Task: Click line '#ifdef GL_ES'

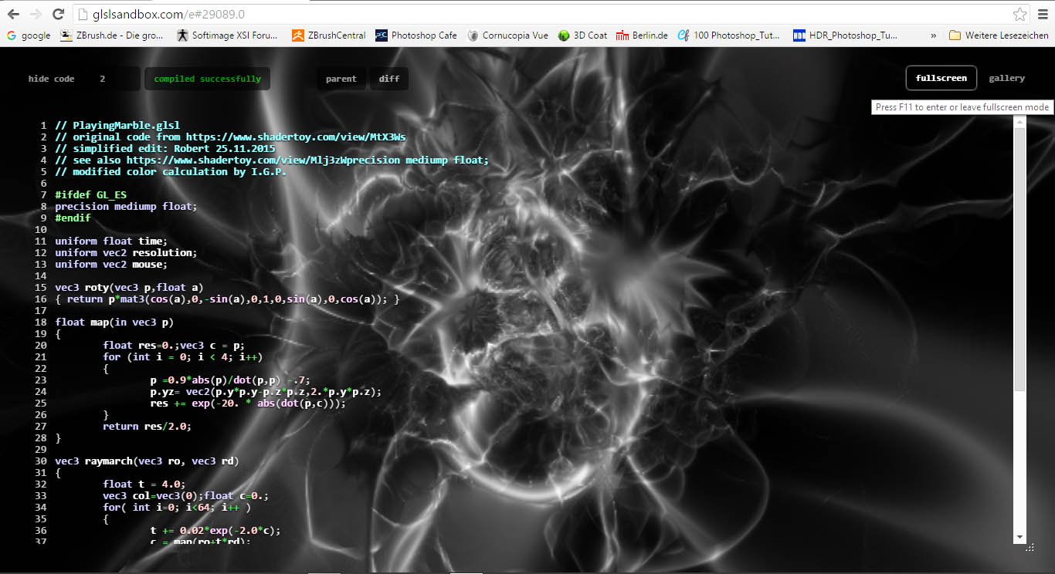Action: pyautogui.click(x=90, y=195)
